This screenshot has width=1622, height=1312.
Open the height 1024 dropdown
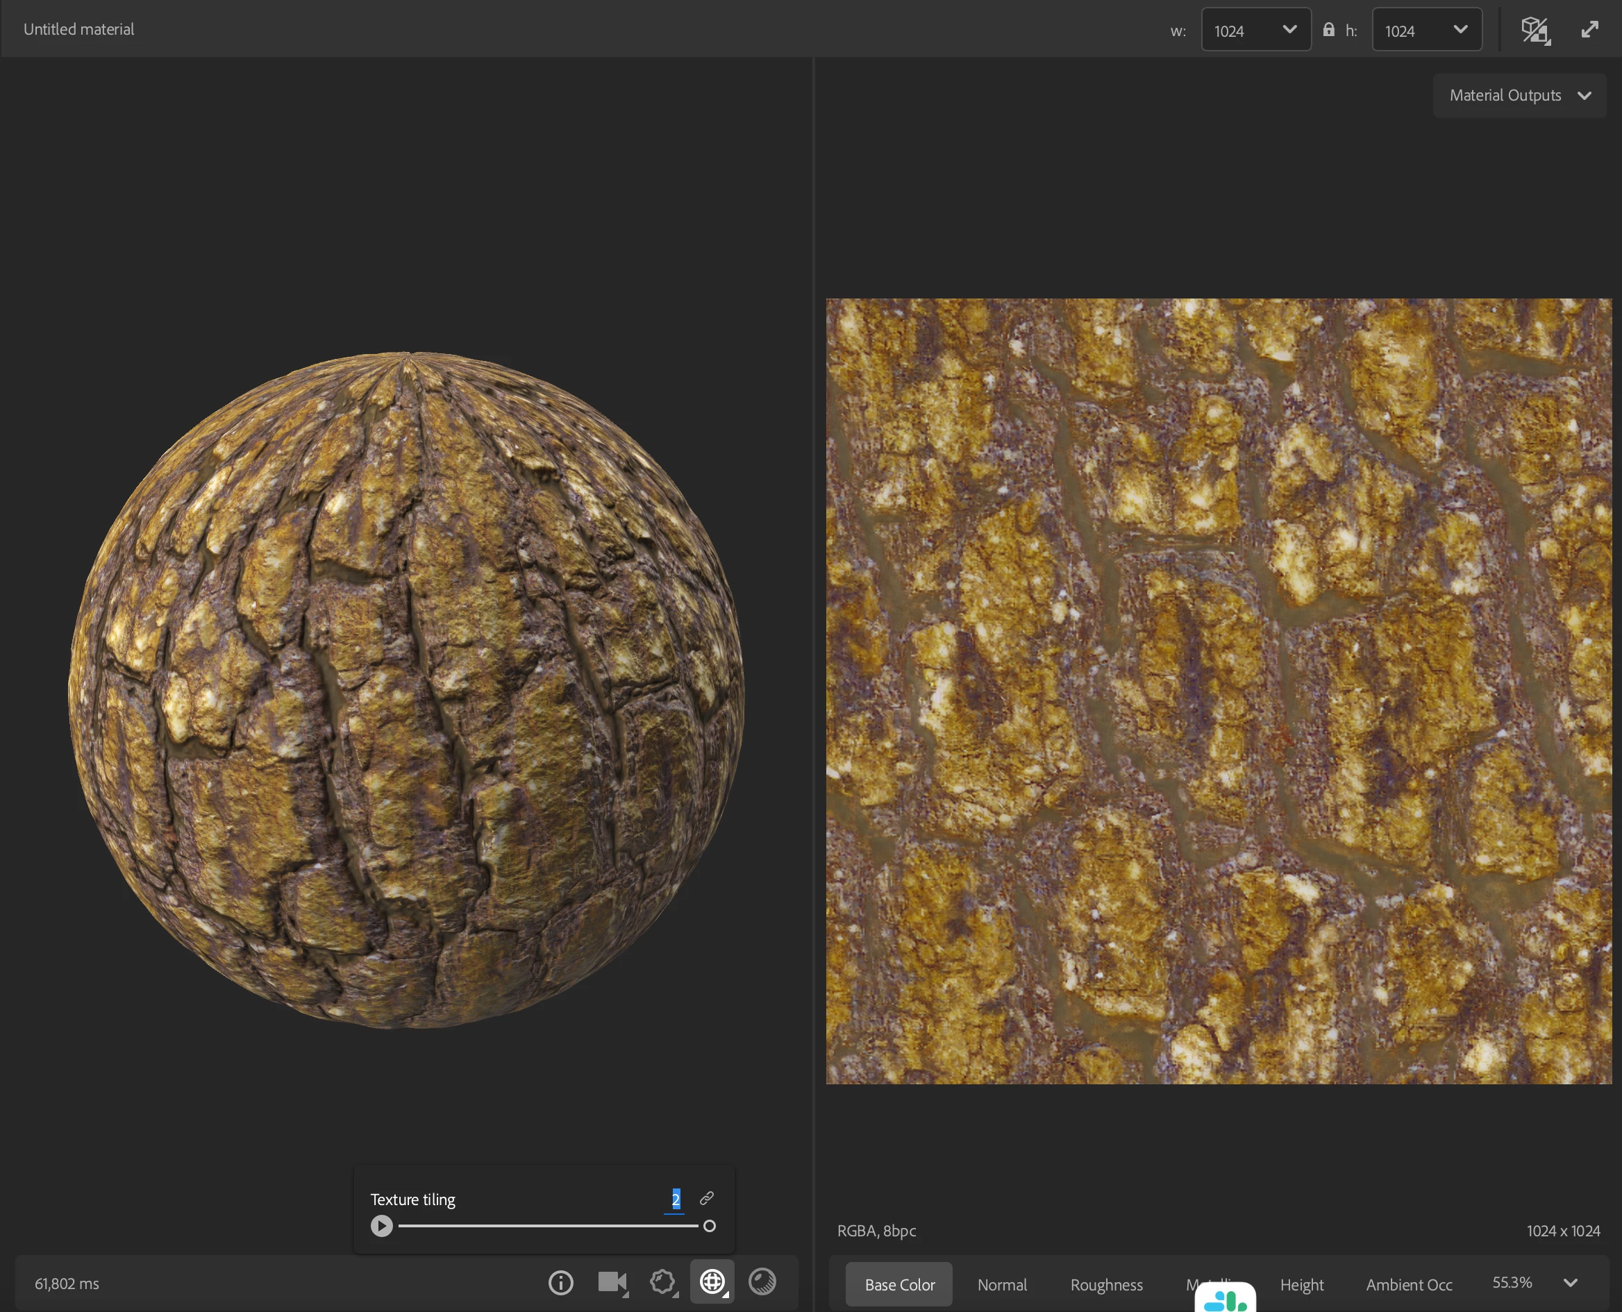click(1426, 31)
